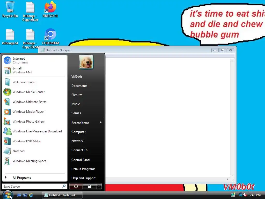This screenshot has width=265, height=199.
Task: Select loldongs - Copy (7).txt file
Action: pyautogui.click(x=30, y=39)
